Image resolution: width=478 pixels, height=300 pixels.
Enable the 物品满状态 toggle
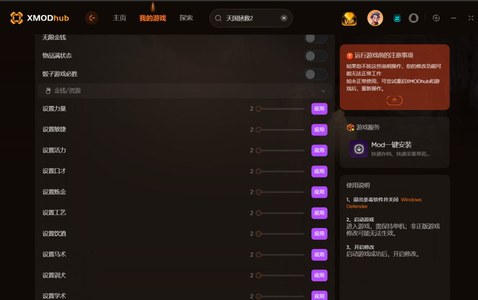(x=316, y=56)
